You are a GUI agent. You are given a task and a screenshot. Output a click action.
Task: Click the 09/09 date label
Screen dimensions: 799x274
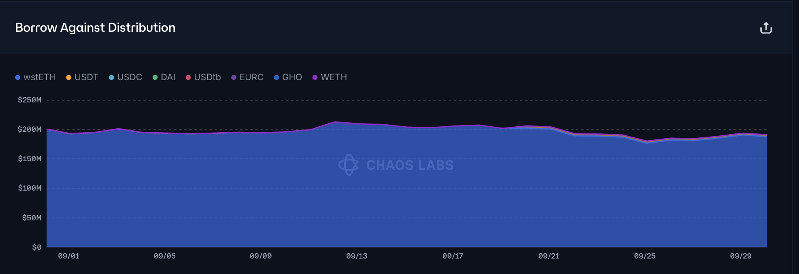(x=261, y=256)
